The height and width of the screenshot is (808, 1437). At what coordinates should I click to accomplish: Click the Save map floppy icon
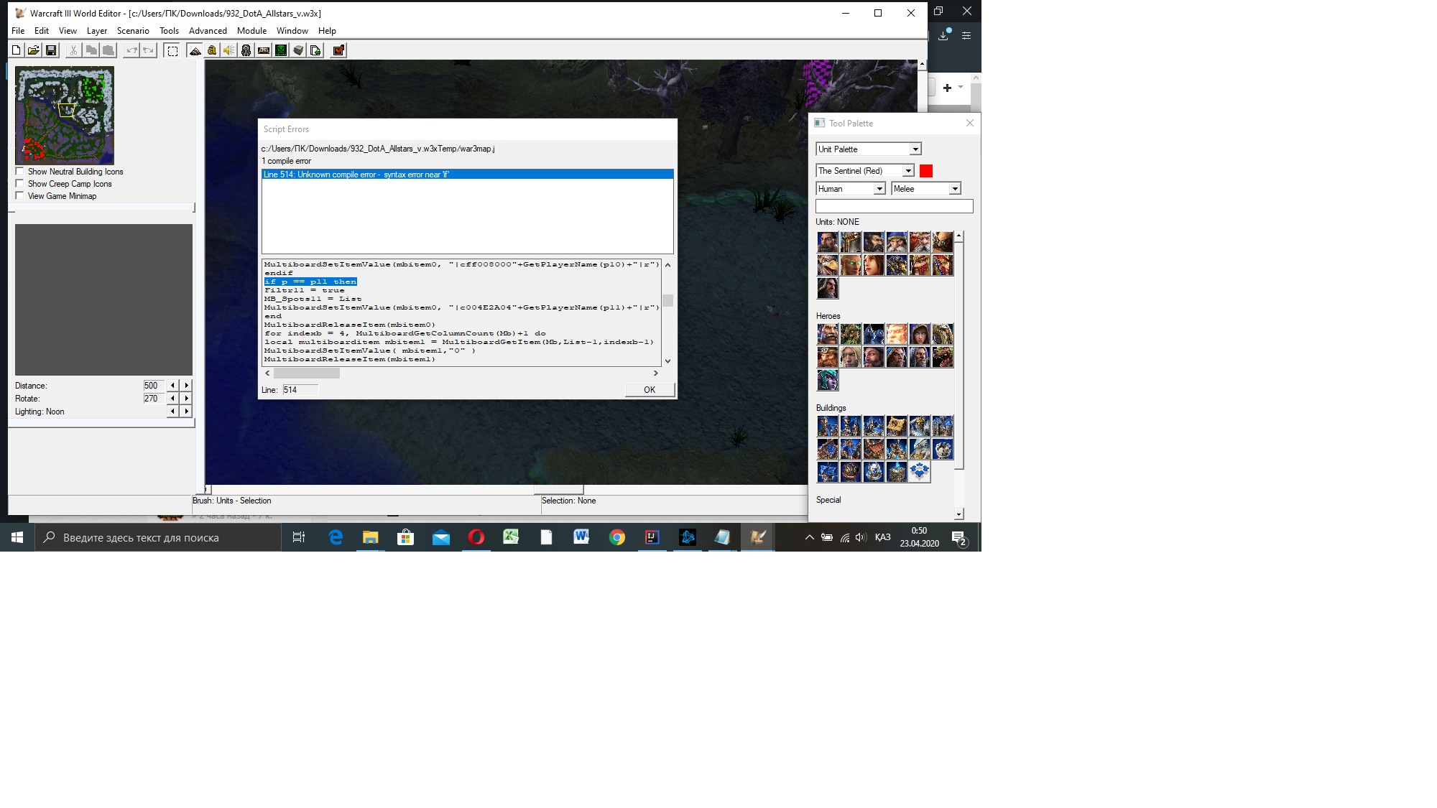click(x=51, y=50)
